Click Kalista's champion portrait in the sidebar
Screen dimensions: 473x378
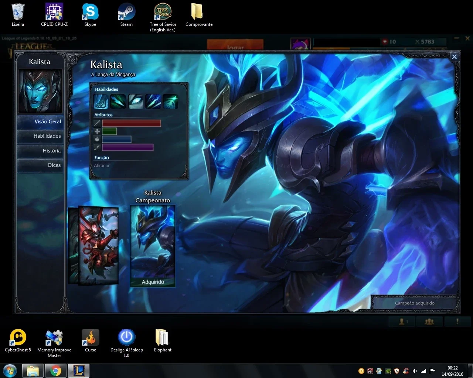click(x=41, y=91)
